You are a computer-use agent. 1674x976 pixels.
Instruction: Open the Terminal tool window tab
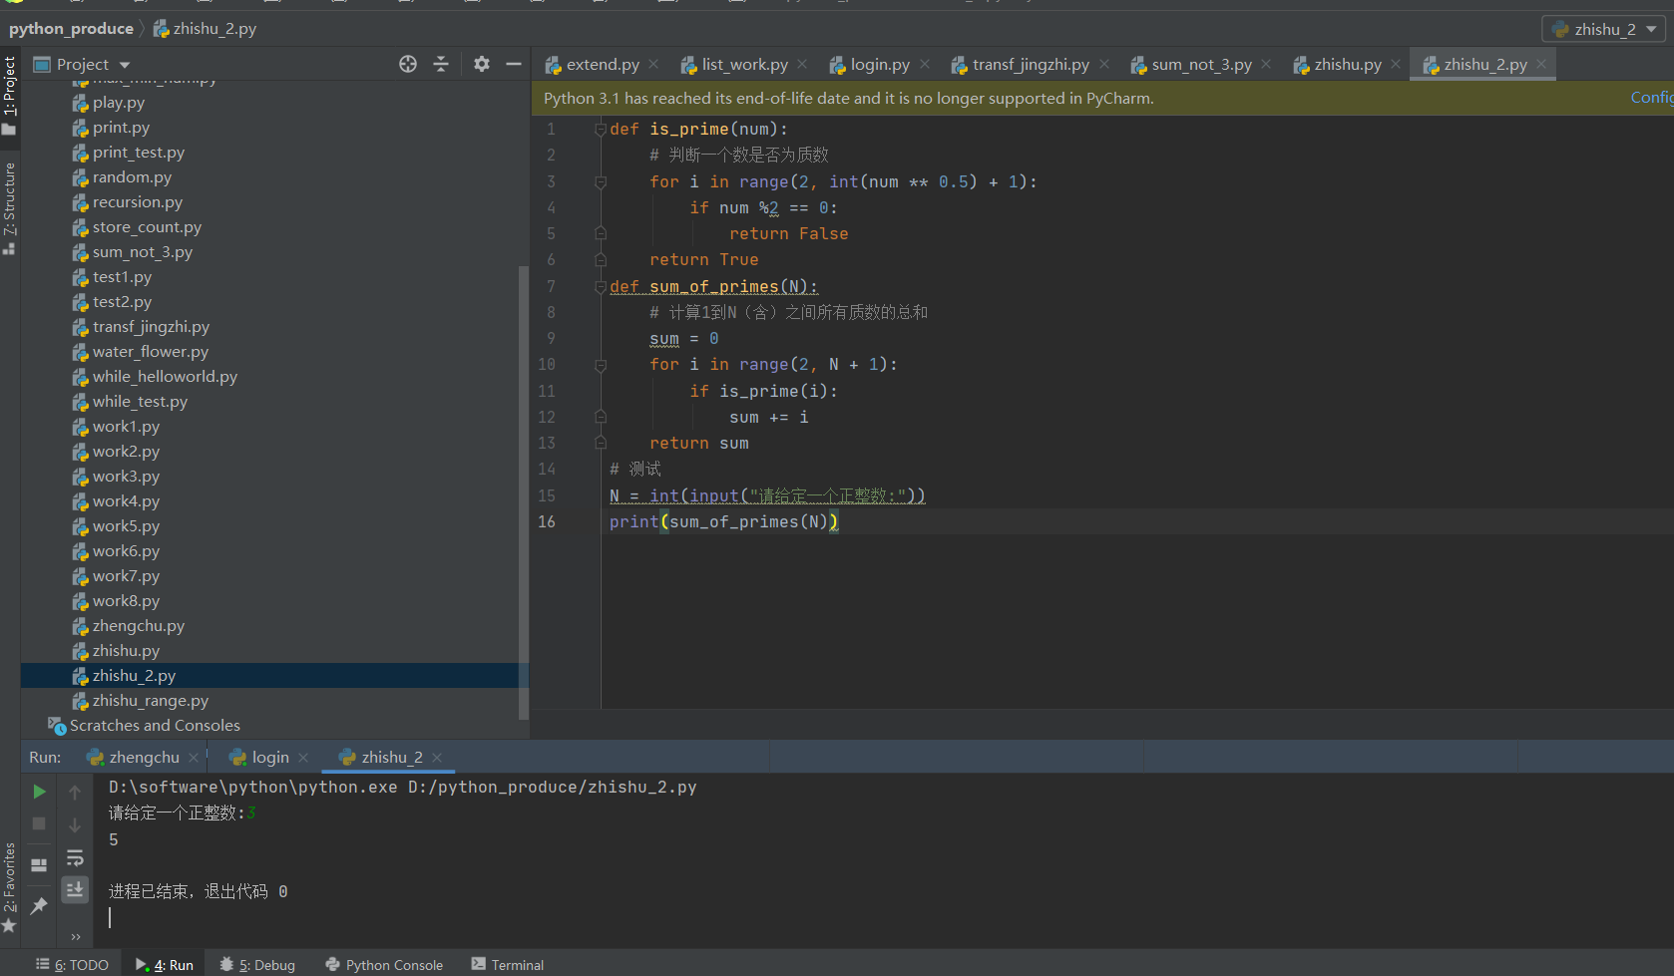click(x=508, y=964)
